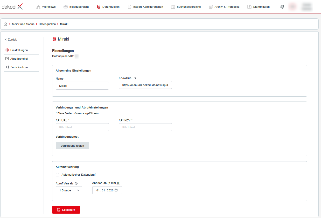Open the date picker calendar icon
This screenshot has height=218, width=321.
coord(116,190)
